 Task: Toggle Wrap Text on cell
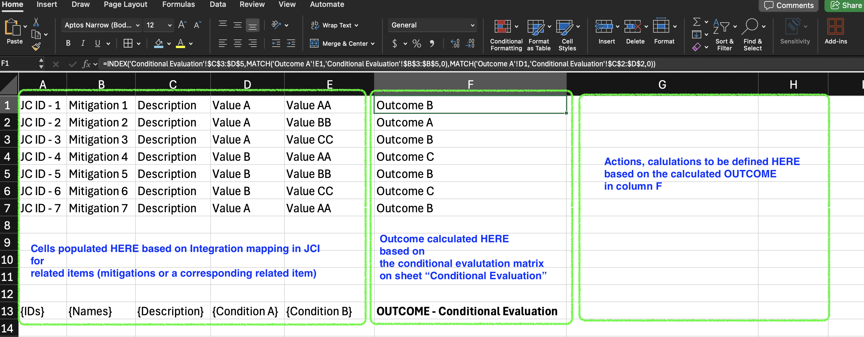[x=336, y=25]
